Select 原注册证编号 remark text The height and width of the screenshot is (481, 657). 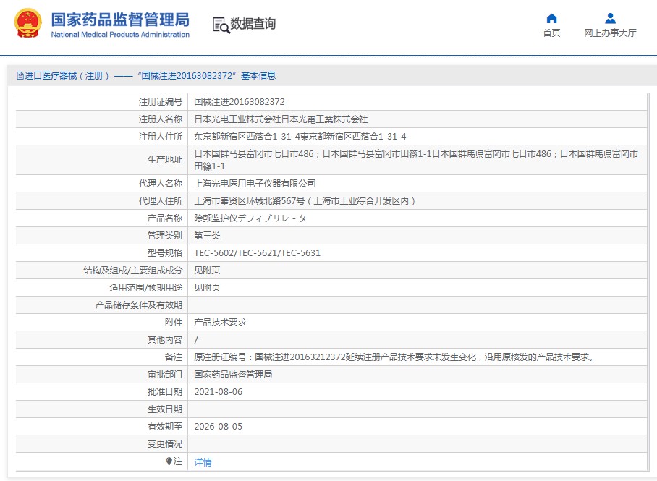pos(394,357)
